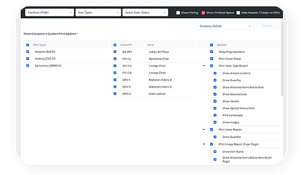Uncheck the CH-1.a Barcelona Chair row

pyautogui.click(x=115, y=59)
